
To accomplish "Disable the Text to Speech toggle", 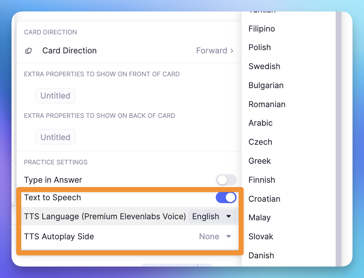I will (x=226, y=197).
